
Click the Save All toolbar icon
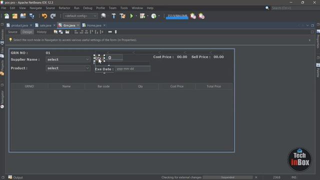[x=32, y=16]
